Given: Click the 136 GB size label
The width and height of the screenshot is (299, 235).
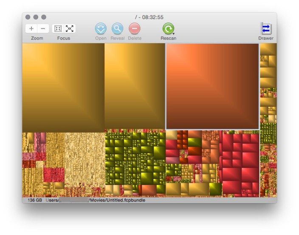Looking at the screenshot, I should [x=35, y=200].
